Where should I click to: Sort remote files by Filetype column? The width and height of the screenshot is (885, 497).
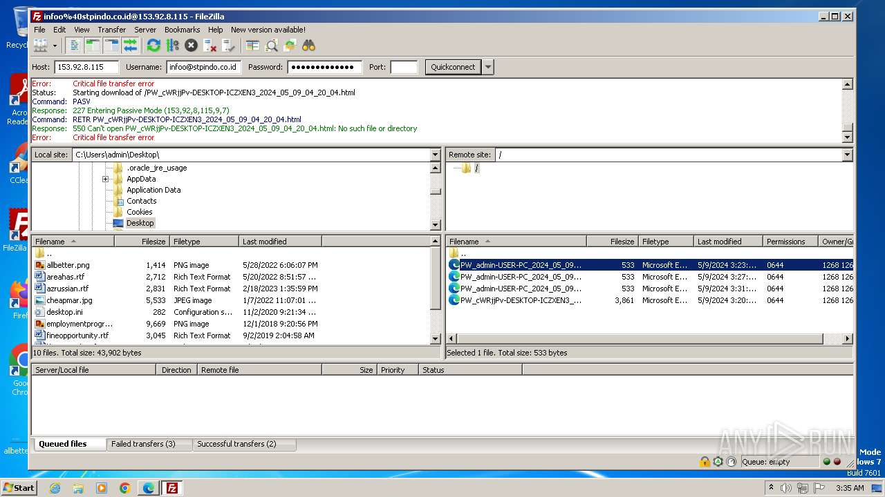[666, 242]
